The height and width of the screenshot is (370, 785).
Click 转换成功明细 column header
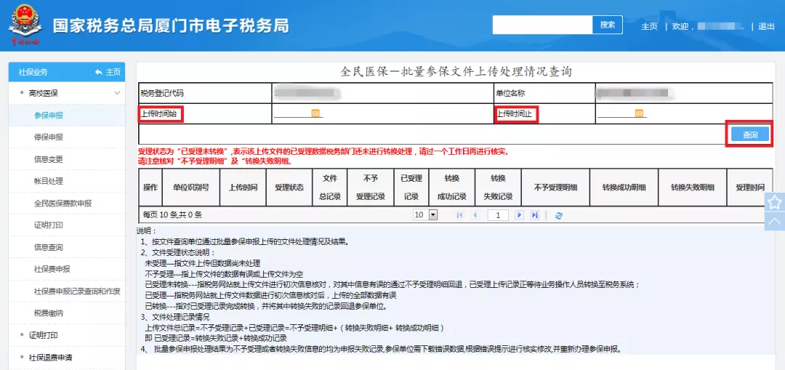pyautogui.click(x=624, y=188)
